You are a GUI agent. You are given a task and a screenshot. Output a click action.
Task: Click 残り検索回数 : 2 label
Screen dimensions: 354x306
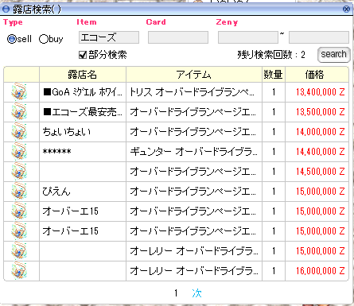click(x=271, y=55)
